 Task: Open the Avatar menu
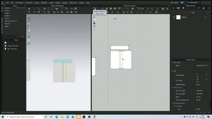(51, 3)
